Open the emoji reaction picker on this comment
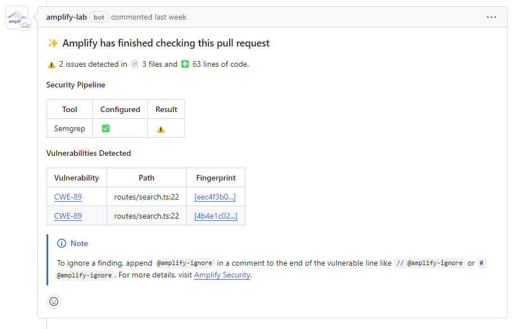The width and height of the screenshot is (519, 329). [54, 301]
